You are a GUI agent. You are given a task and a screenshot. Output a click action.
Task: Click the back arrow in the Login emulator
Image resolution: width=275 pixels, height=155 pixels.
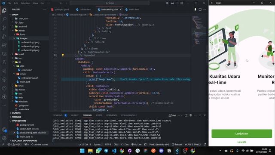point(212,3)
